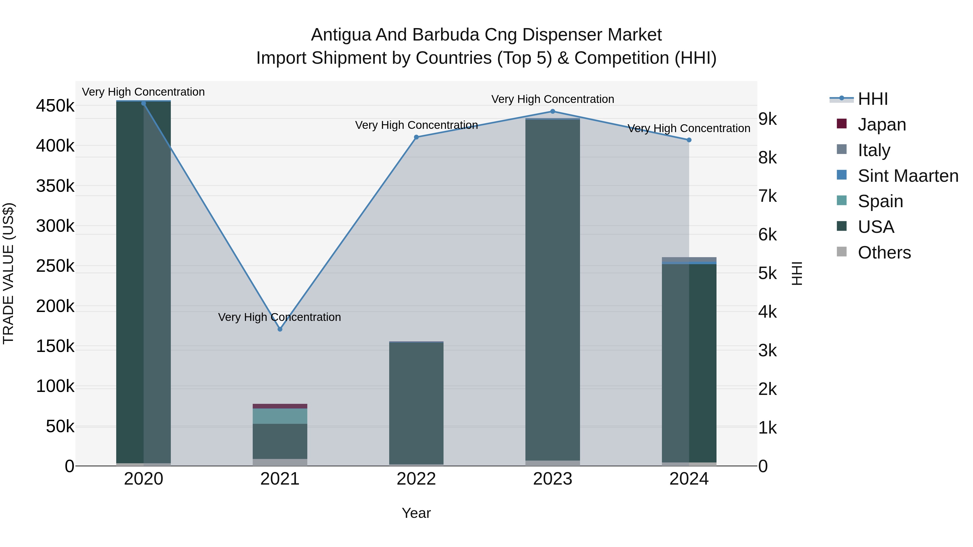
Task: Click the 2023 x-axis label
Action: tap(553, 479)
